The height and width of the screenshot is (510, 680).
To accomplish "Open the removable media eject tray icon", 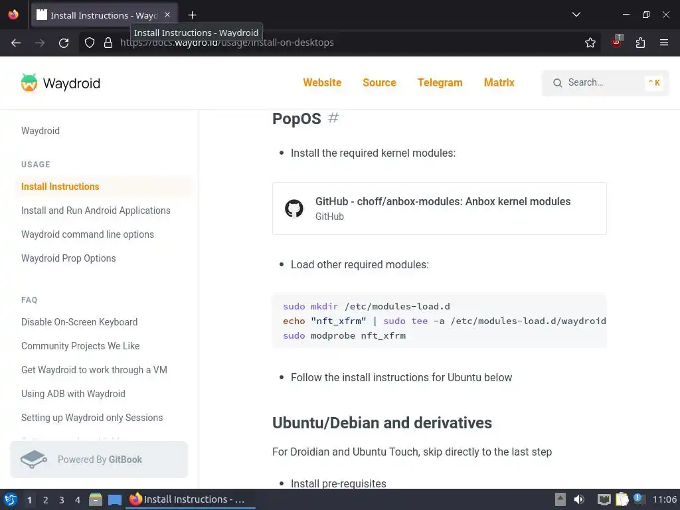I will [560, 499].
